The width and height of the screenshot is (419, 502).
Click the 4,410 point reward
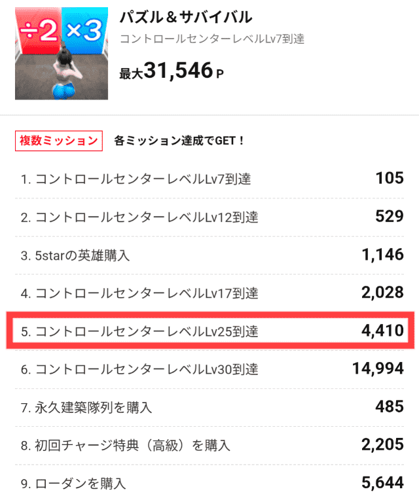coord(382,332)
